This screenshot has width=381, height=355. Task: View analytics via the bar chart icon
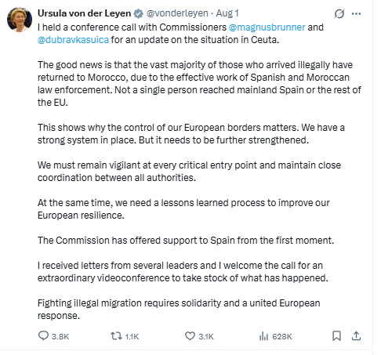click(263, 336)
